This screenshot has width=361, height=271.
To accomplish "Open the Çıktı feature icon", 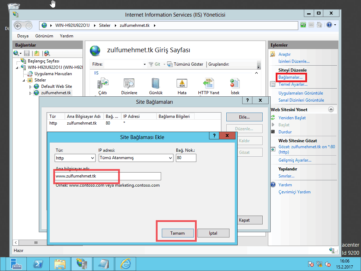I will (x=103, y=87).
